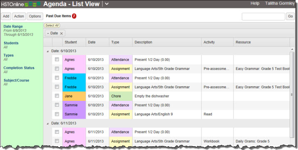Image resolution: width=298 pixels, height=150 pixels.
Task: Open Subject/Course filter
Action: pyautogui.click(x=16, y=80)
